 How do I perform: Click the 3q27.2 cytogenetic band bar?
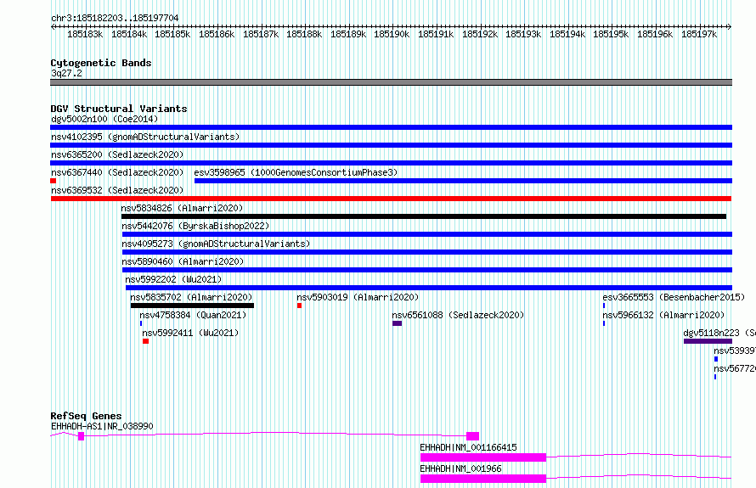point(391,82)
